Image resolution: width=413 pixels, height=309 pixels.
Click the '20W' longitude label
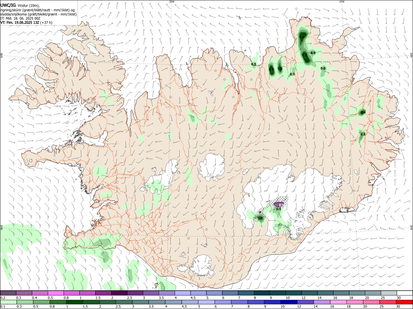point(172,2)
